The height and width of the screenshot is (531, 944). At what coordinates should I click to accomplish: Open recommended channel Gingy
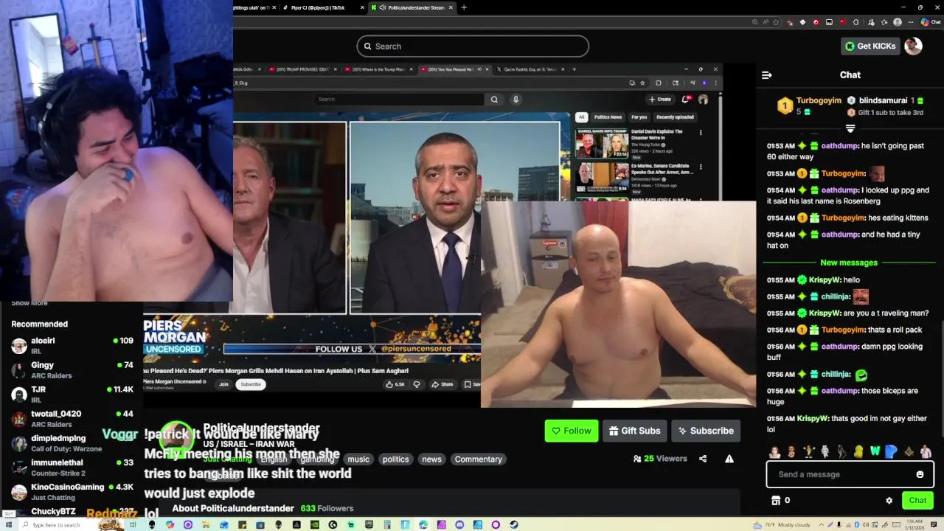click(72, 369)
